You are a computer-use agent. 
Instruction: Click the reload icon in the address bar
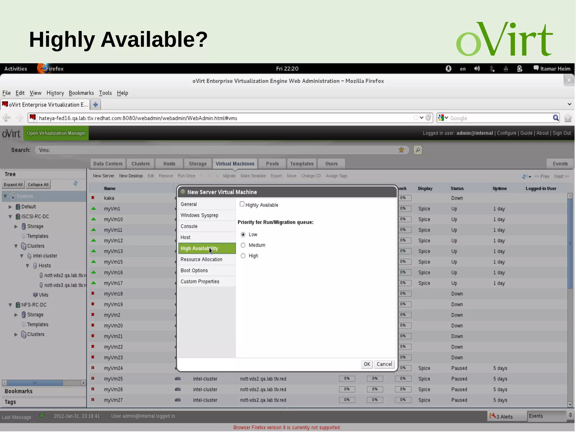pos(428,118)
